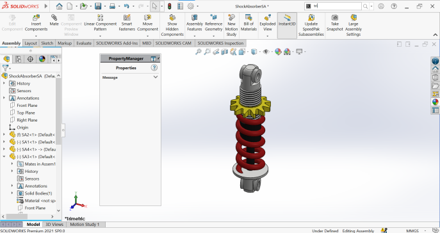Click the Undo icon

tap(127, 6)
